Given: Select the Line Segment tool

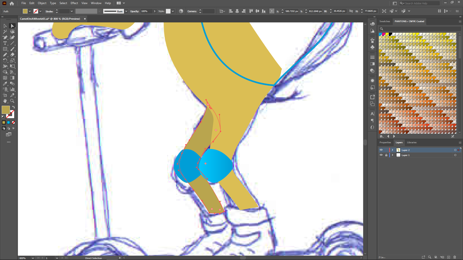Looking at the screenshot, I should 12,43.
